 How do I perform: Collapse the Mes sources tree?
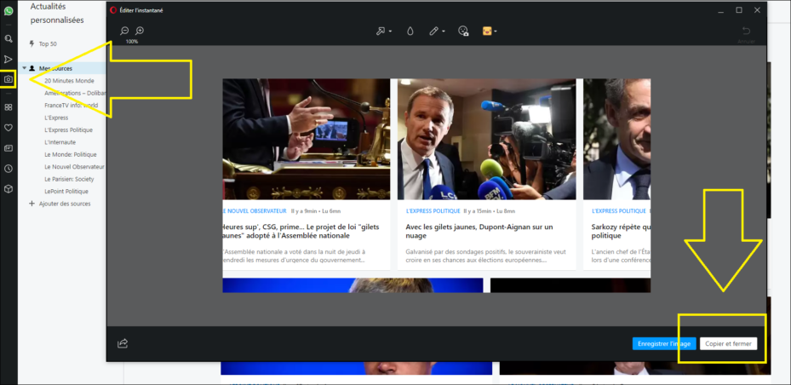click(24, 68)
